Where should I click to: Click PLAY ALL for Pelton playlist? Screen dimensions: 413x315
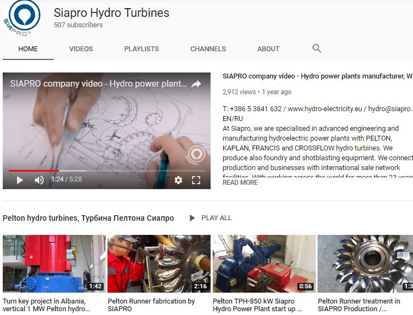coord(217,218)
